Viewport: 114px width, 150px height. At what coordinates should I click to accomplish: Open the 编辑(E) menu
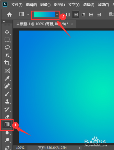pyautogui.click(x=31, y=5)
